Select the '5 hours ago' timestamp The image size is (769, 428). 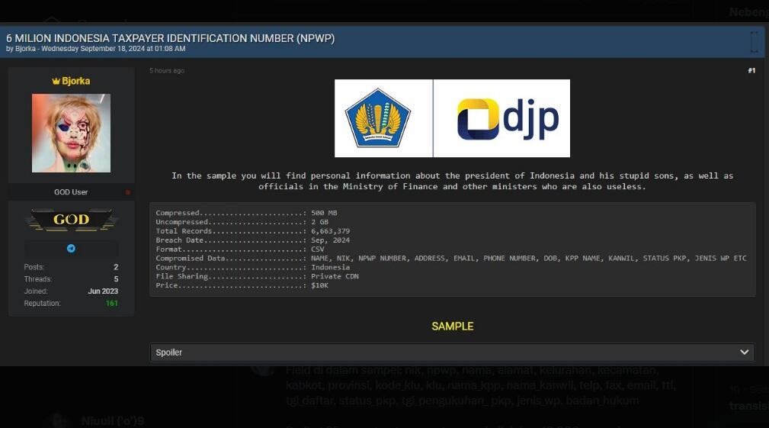click(167, 71)
